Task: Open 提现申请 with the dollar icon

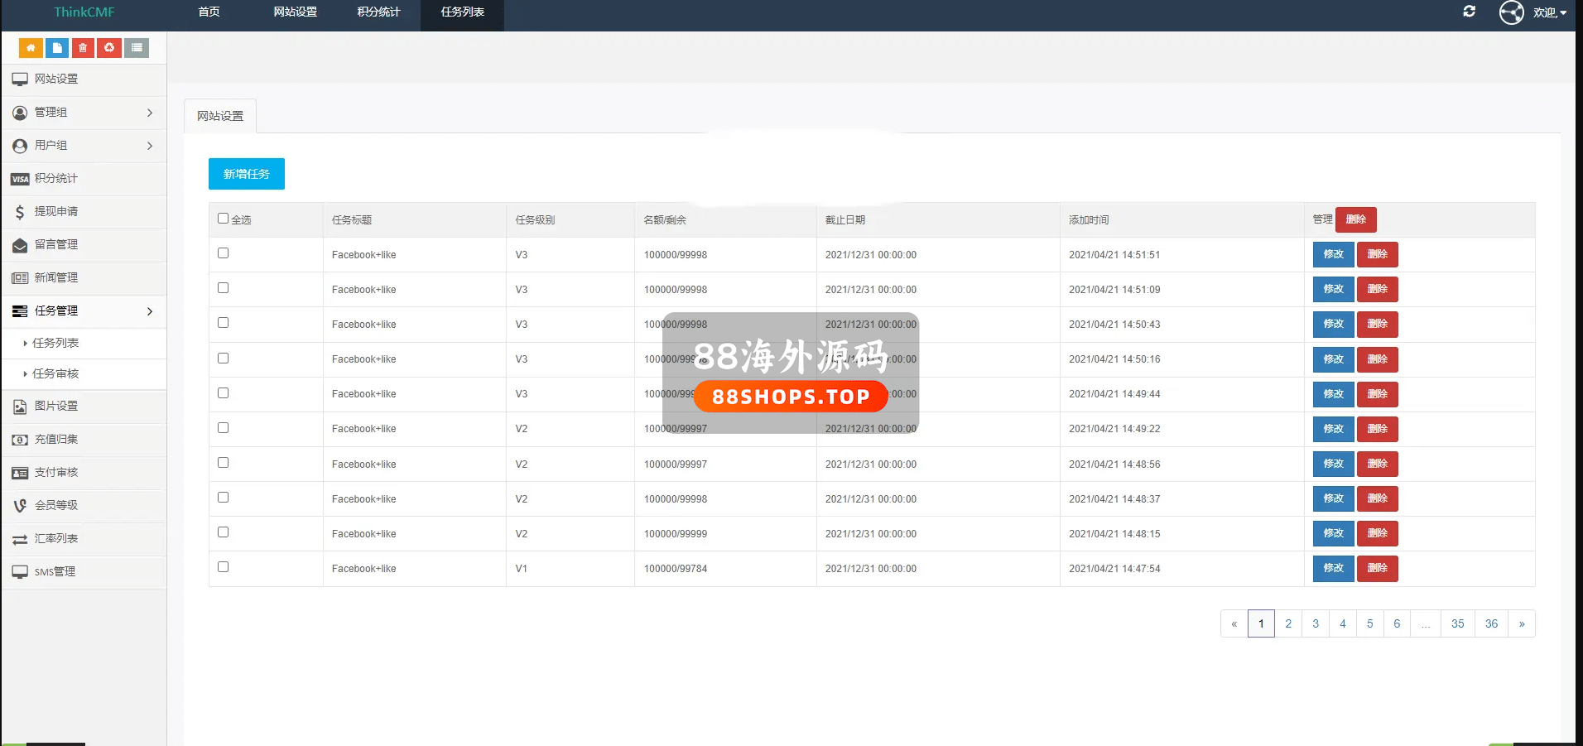Action: 55,212
